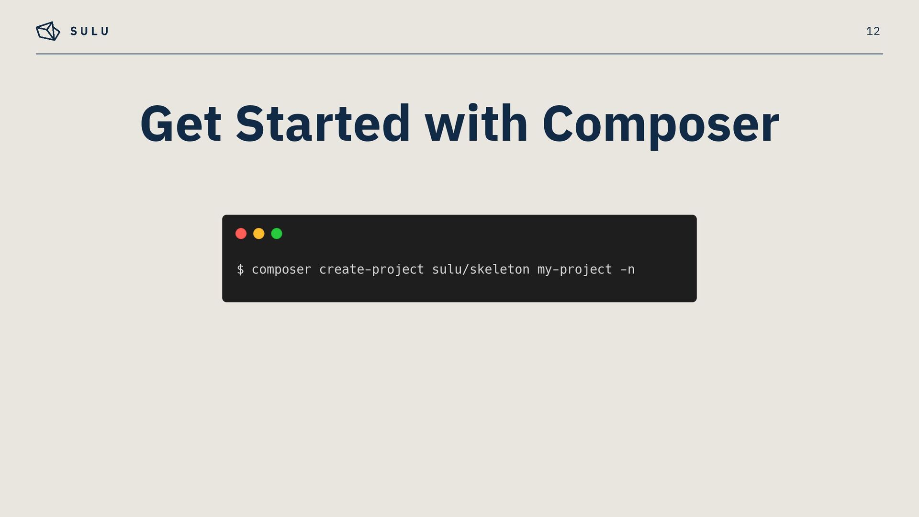Click the word "composer" in the command
Screen dimensions: 919x517
pos(281,270)
